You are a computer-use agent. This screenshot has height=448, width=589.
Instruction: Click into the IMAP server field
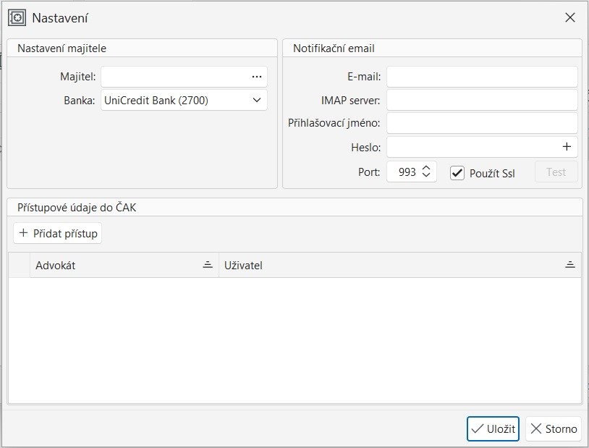[x=482, y=100]
